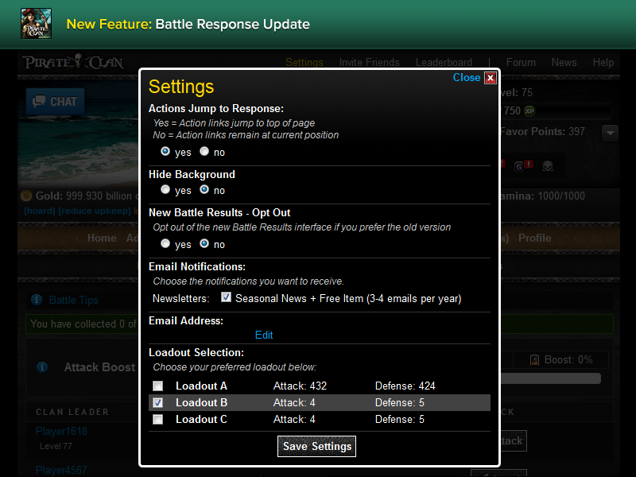Click the Boost percentage icon

534,360
